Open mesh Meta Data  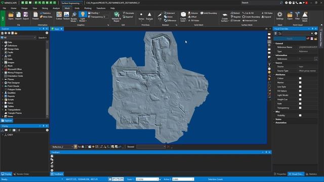pyautogui.click(x=46, y=17)
